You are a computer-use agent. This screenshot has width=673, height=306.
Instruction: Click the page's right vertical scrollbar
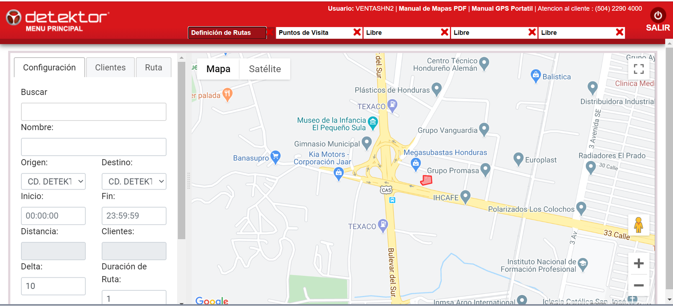(x=669, y=168)
